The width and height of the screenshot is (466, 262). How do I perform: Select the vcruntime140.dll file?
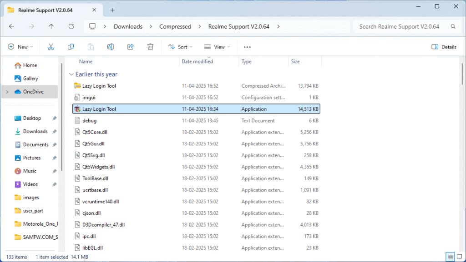coord(196,201)
